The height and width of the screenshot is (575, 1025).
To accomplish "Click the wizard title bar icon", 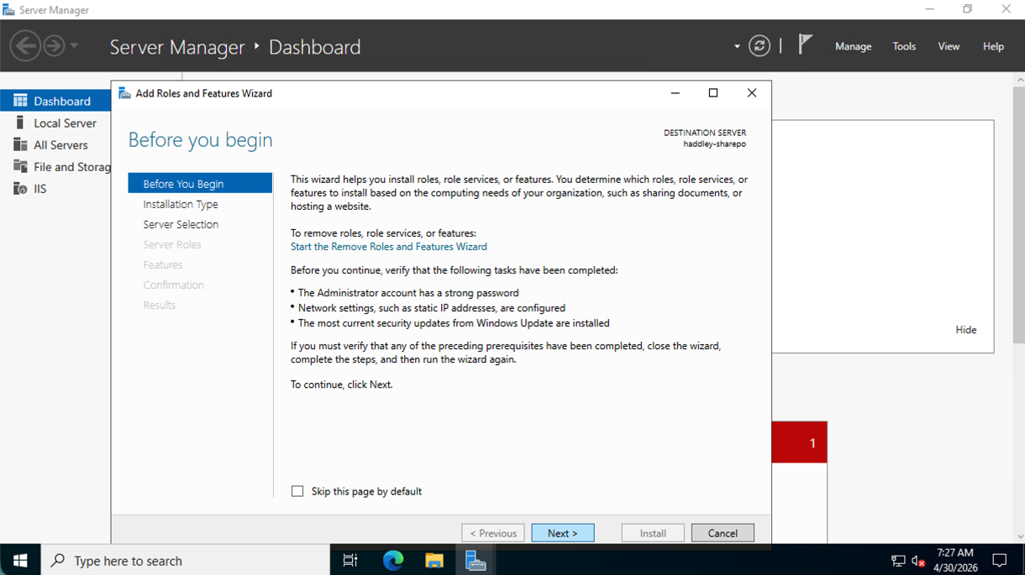I will tap(124, 93).
